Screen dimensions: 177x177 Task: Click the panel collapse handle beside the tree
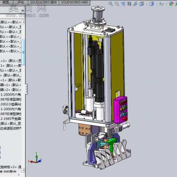pos(27,89)
